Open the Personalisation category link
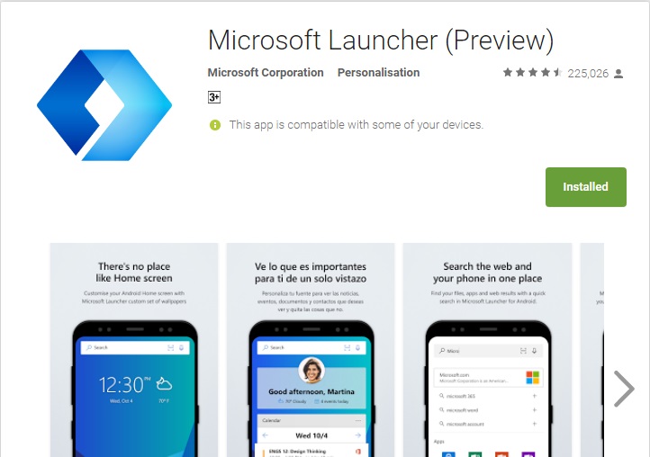The height and width of the screenshot is (457, 650). tap(378, 73)
